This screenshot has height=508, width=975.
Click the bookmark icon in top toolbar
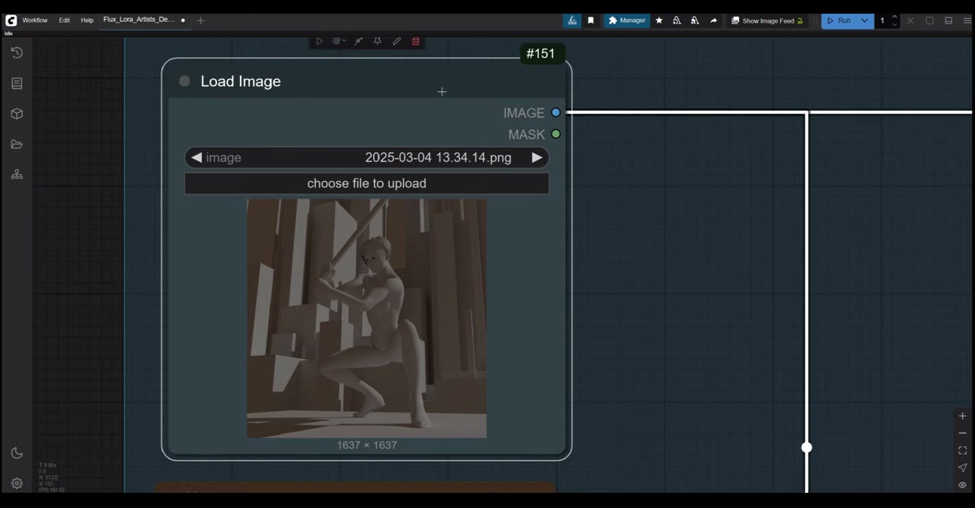pos(590,21)
